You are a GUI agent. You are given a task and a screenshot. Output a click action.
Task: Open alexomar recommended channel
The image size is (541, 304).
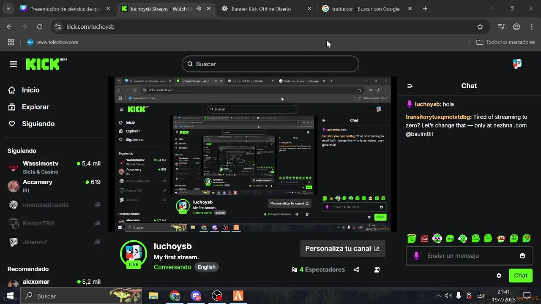(54, 283)
